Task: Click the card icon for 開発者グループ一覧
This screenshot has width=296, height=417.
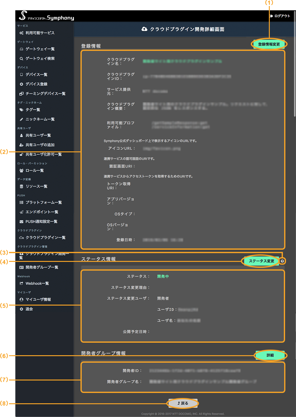Action: (21, 267)
